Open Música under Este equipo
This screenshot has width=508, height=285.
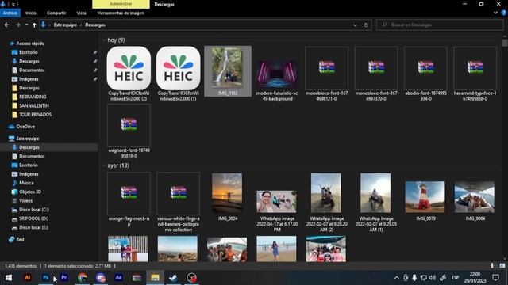[x=26, y=183]
